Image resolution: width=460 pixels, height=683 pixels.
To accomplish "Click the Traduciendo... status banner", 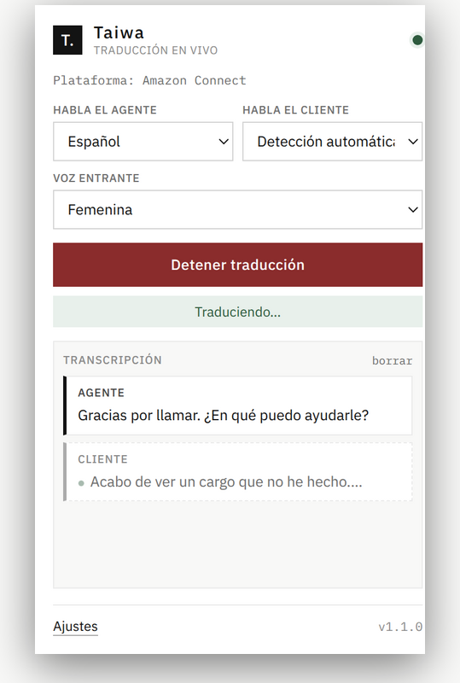I will (x=238, y=312).
